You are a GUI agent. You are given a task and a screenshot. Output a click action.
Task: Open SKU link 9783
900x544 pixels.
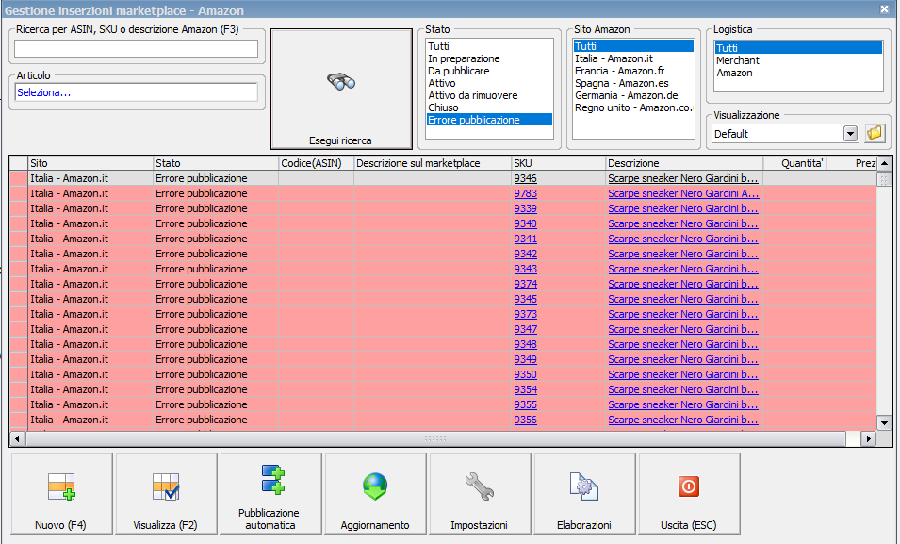point(525,193)
